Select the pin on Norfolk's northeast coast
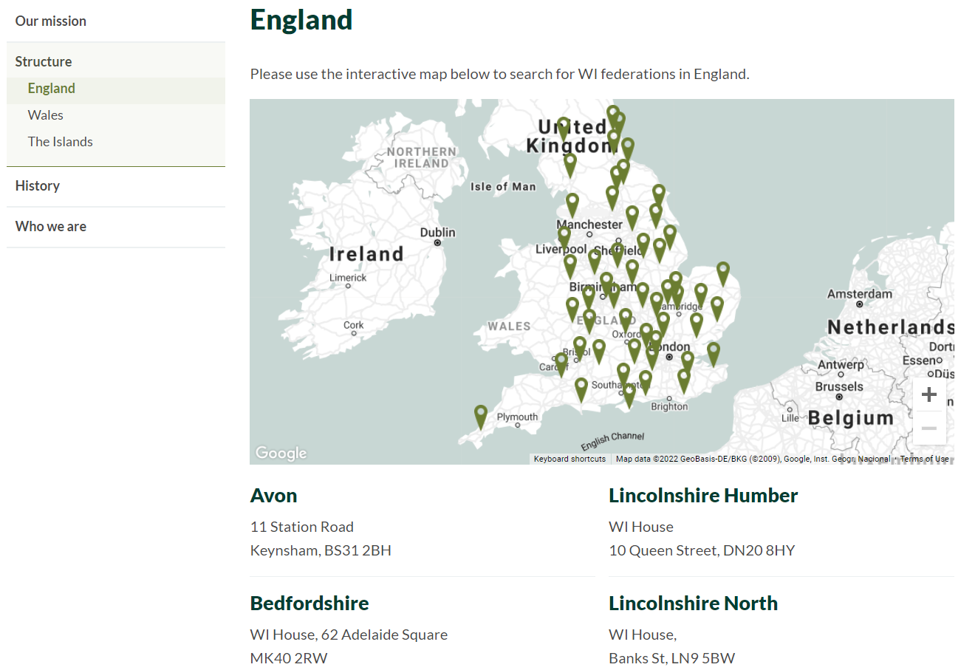Screen dimensions: 961x670 click(723, 274)
